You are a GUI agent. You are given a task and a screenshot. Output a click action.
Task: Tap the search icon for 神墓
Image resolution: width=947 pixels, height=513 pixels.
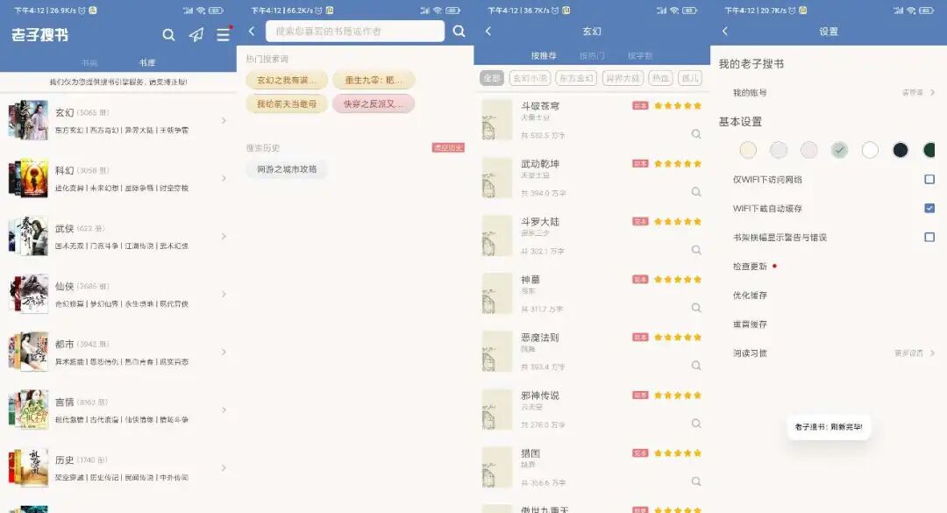click(695, 308)
